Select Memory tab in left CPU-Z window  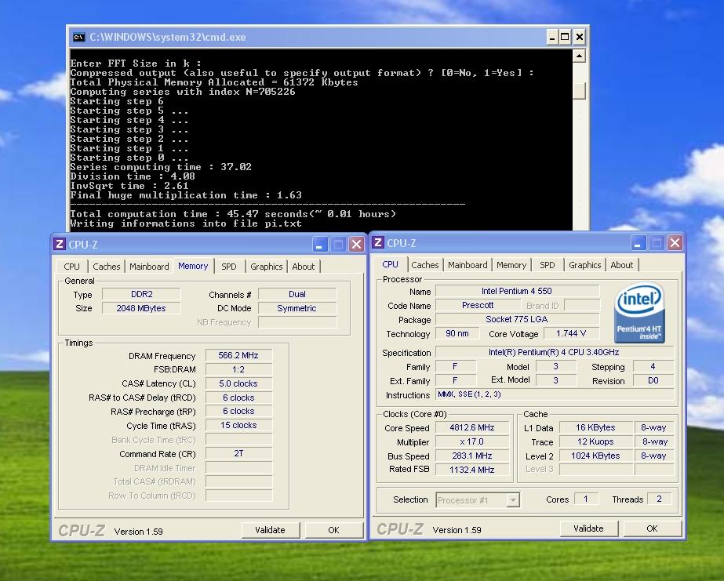click(x=193, y=266)
